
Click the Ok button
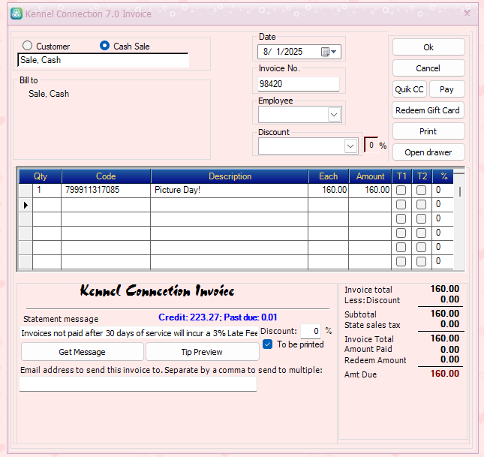click(428, 47)
